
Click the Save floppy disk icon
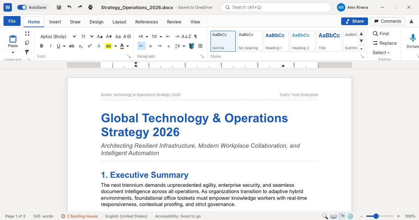pyautogui.click(x=59, y=7)
